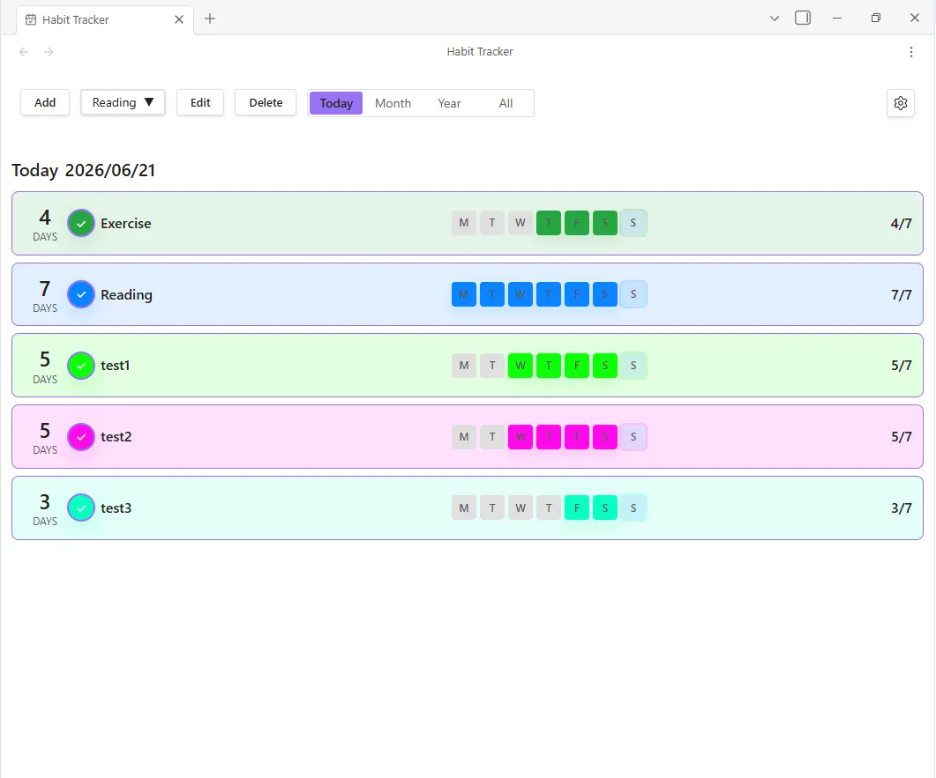Click the 4 DAYS streak counter for Exercise

(45, 224)
